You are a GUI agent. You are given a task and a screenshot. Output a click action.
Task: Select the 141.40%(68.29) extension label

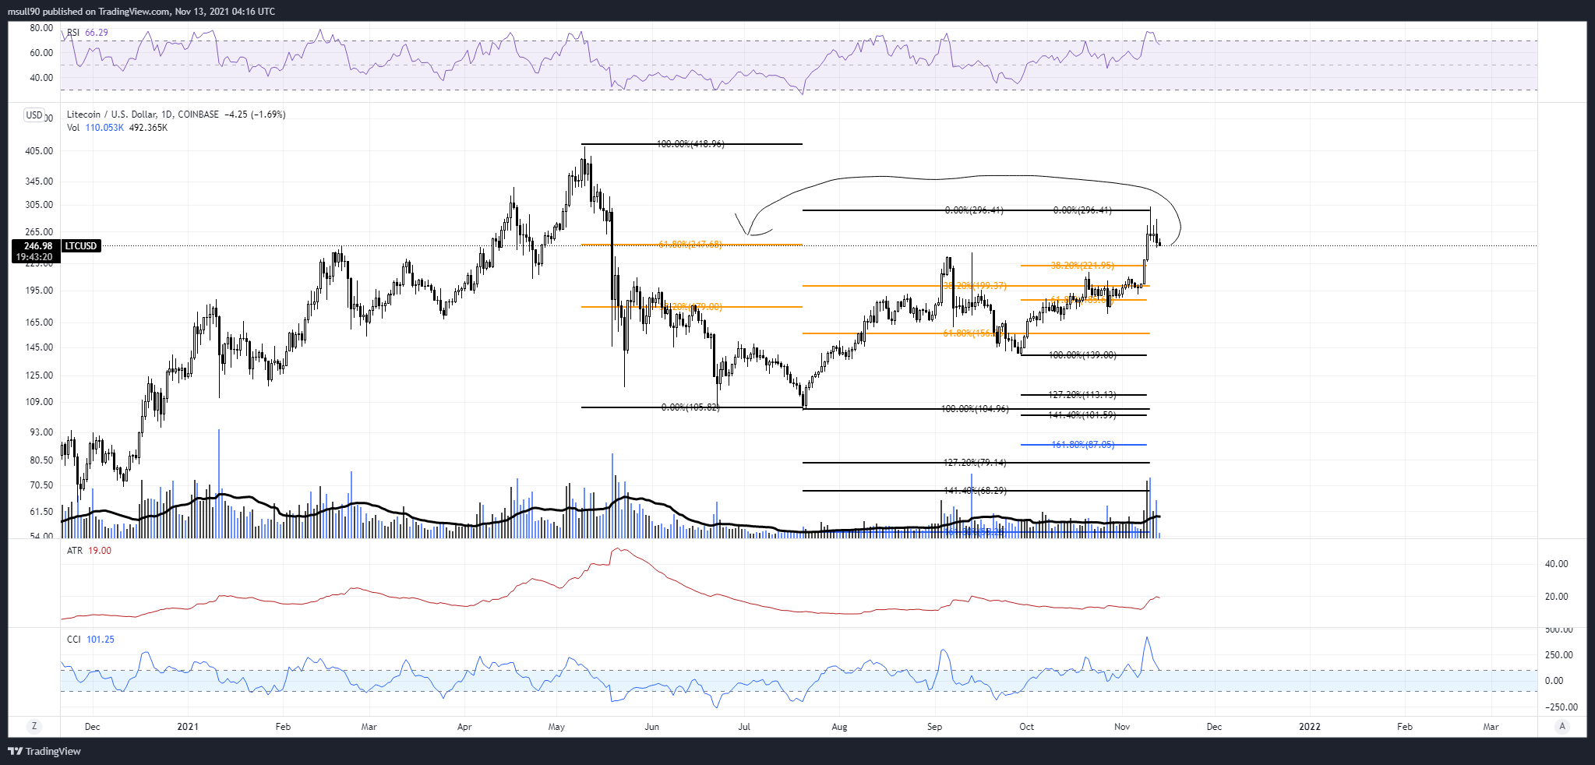point(975,491)
